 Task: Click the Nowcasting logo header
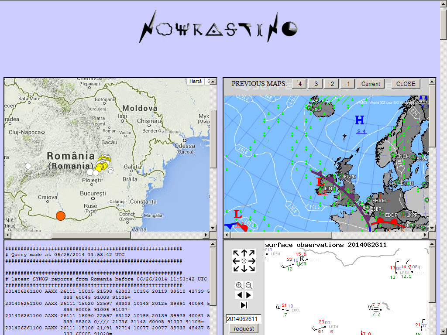(x=218, y=27)
